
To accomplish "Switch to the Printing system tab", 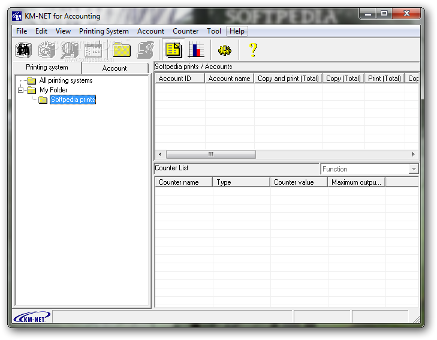I will 47,67.
